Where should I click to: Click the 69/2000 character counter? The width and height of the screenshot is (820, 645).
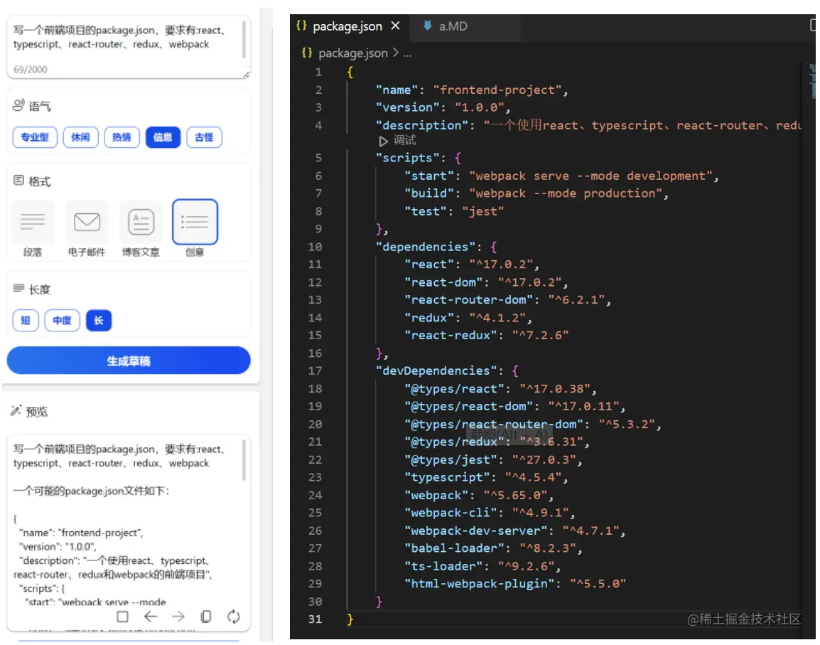(x=31, y=69)
